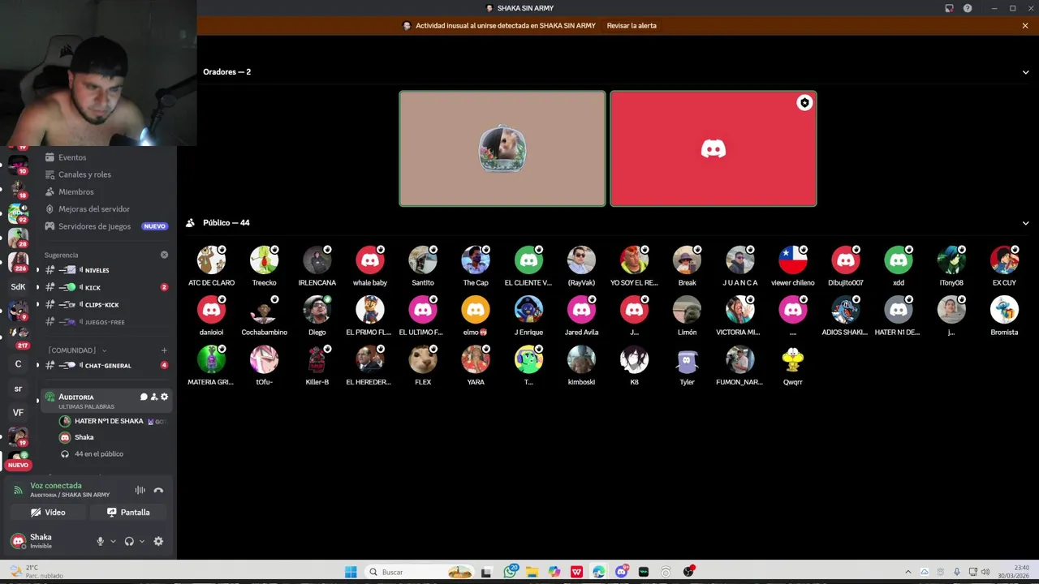Open the Discord help icon in title bar
This screenshot has width=1039, height=584.
pyautogui.click(x=968, y=8)
